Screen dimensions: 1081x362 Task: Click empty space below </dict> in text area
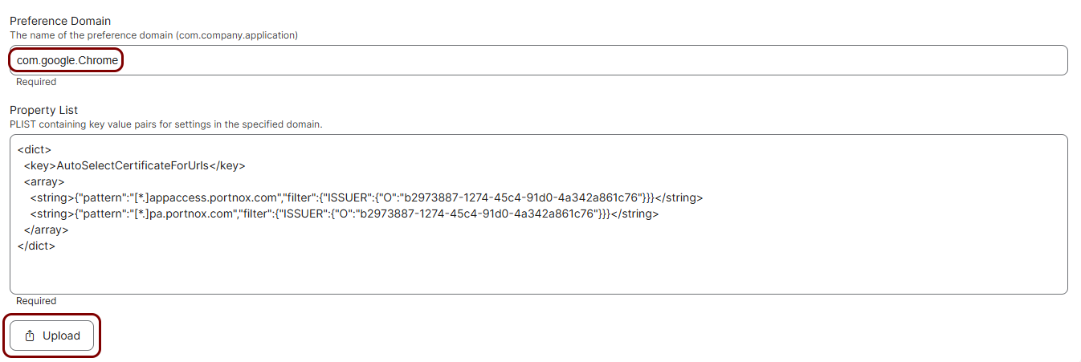click(538, 273)
